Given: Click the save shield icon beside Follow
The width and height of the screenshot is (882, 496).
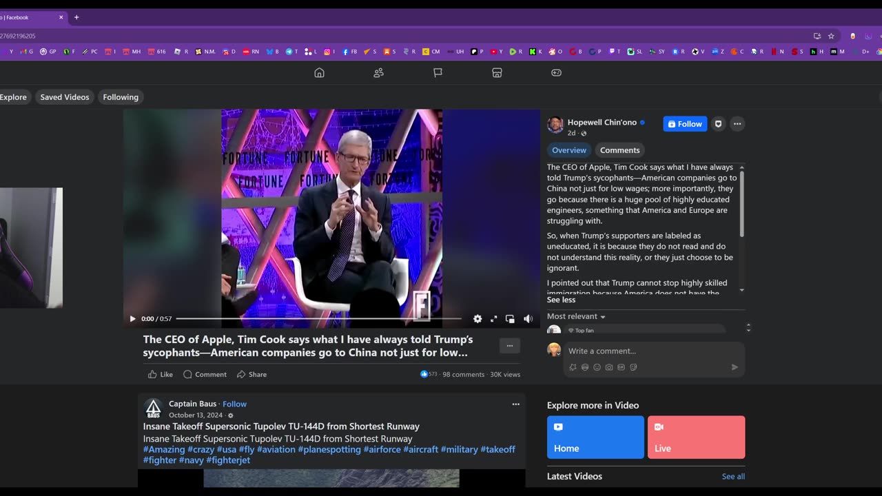Looking at the screenshot, I should click(x=718, y=124).
